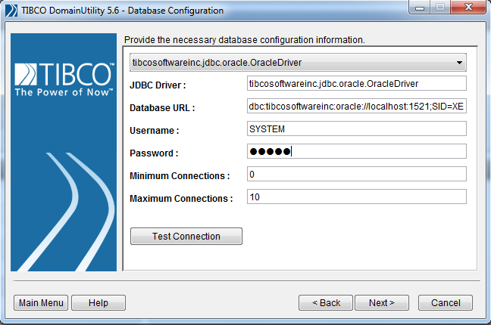Viewport: 491px width, 325px height.
Task: Click the Username field containing SYSTEM
Action: tap(357, 128)
